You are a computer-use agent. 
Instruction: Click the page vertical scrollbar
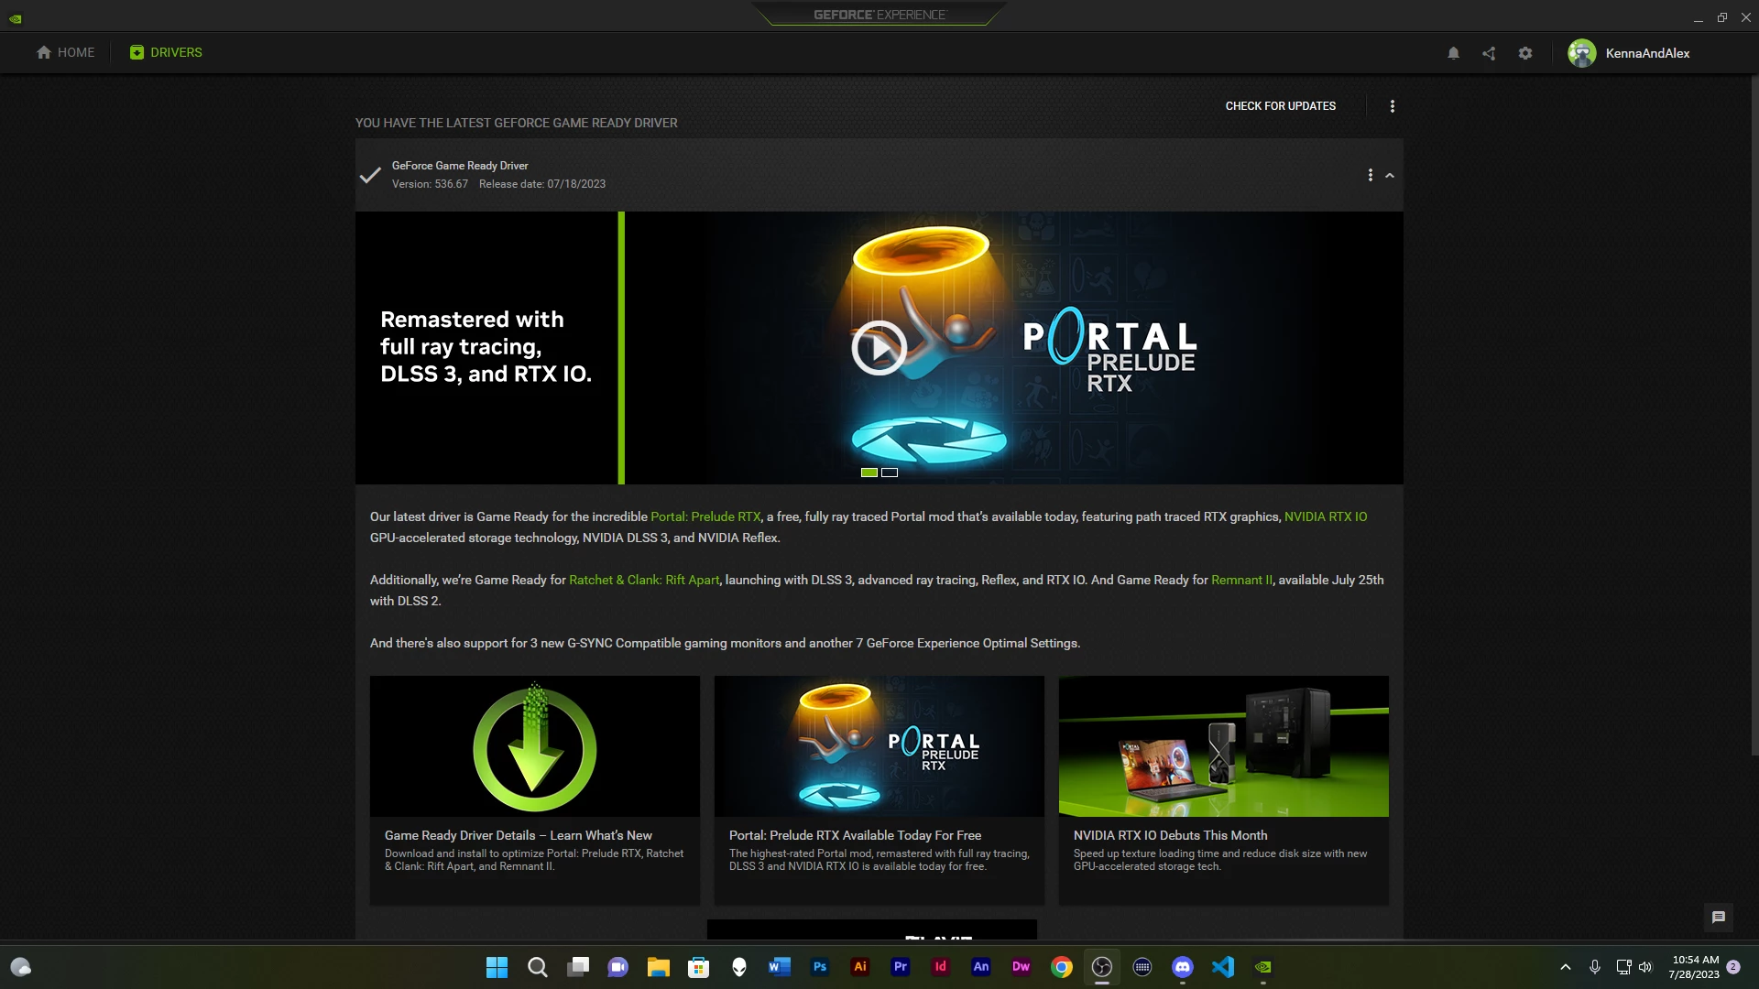(1754, 412)
